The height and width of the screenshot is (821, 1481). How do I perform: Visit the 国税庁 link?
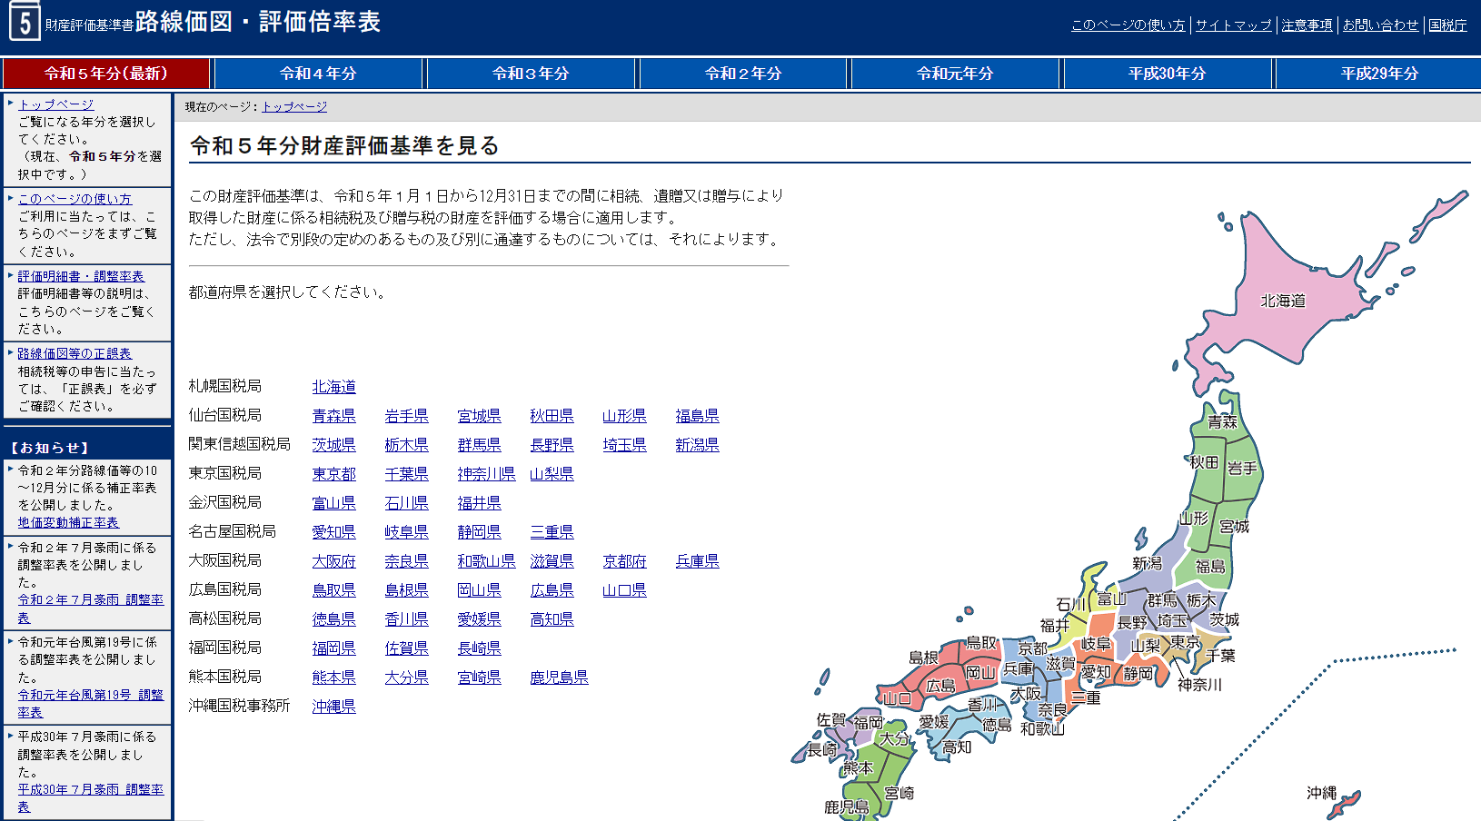[1447, 25]
